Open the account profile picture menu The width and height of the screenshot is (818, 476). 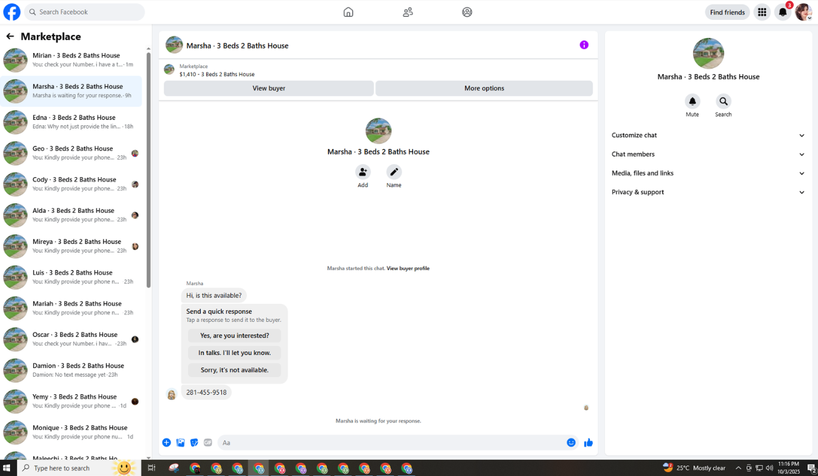coord(804,12)
